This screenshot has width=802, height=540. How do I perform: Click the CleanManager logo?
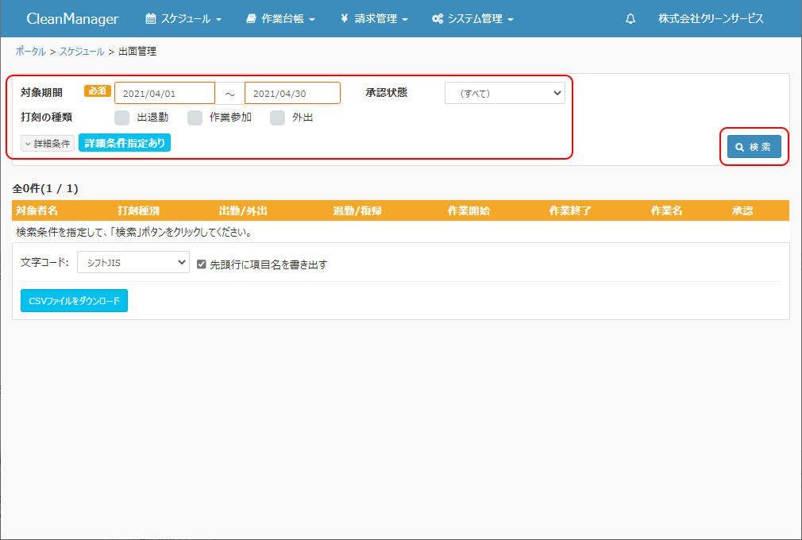(72, 19)
